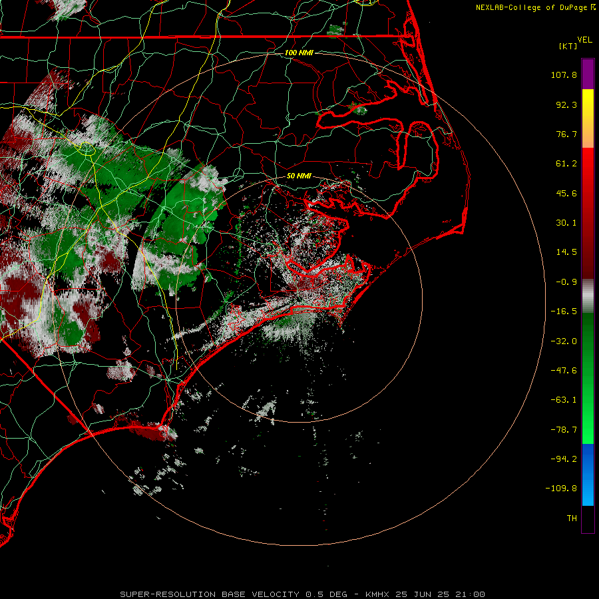Click the -109.8 velocity scale value

click(561, 489)
